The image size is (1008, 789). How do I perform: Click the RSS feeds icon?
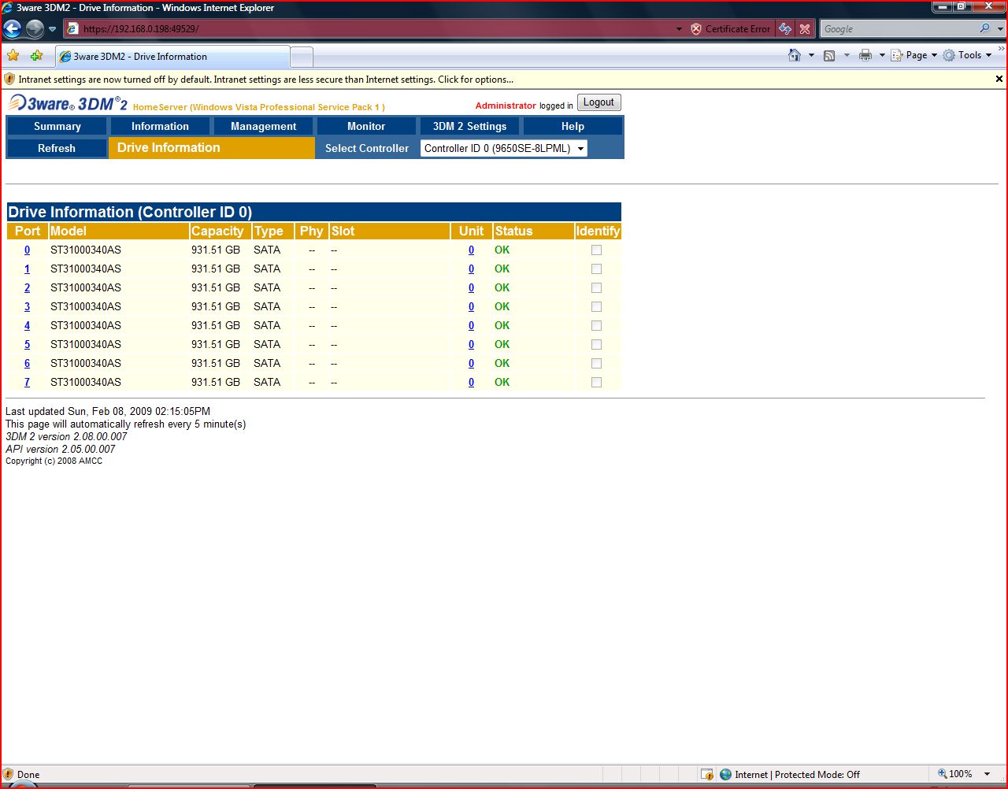[829, 55]
